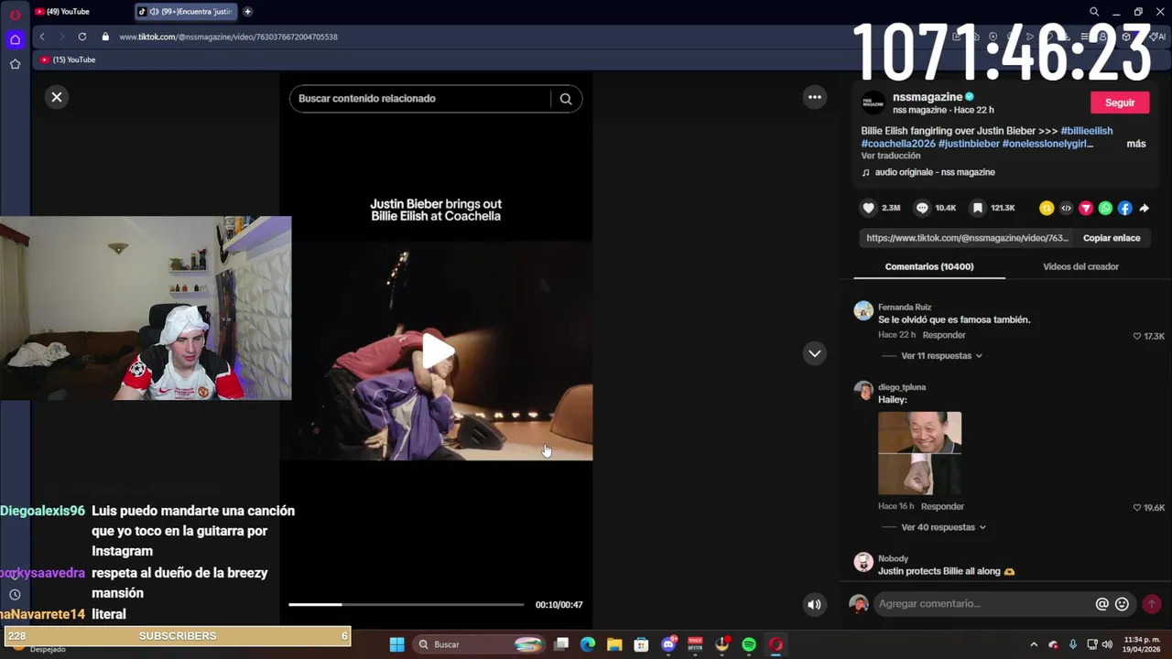Select the TikTok Encuentra 'justin browser tab
1172x659 pixels.
[187, 12]
